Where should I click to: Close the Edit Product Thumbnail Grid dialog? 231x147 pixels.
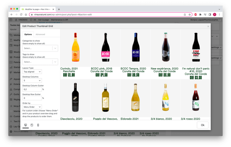(208, 26)
